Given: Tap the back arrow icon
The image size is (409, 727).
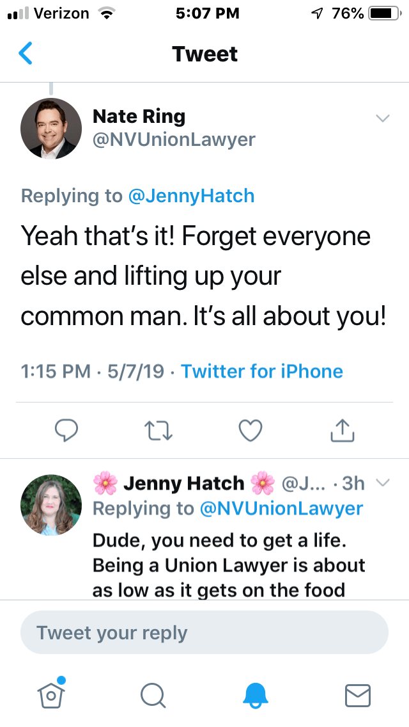Looking at the screenshot, I should (26, 54).
